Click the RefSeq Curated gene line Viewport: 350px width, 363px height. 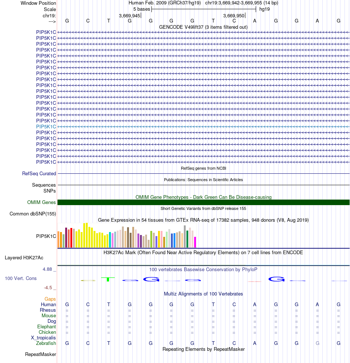tap(203, 174)
